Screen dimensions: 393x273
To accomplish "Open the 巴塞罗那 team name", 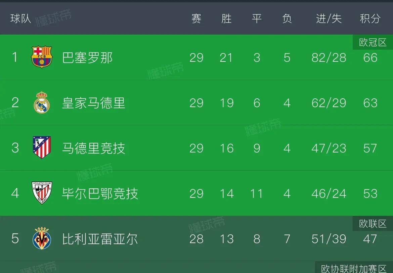I will 87,58.
